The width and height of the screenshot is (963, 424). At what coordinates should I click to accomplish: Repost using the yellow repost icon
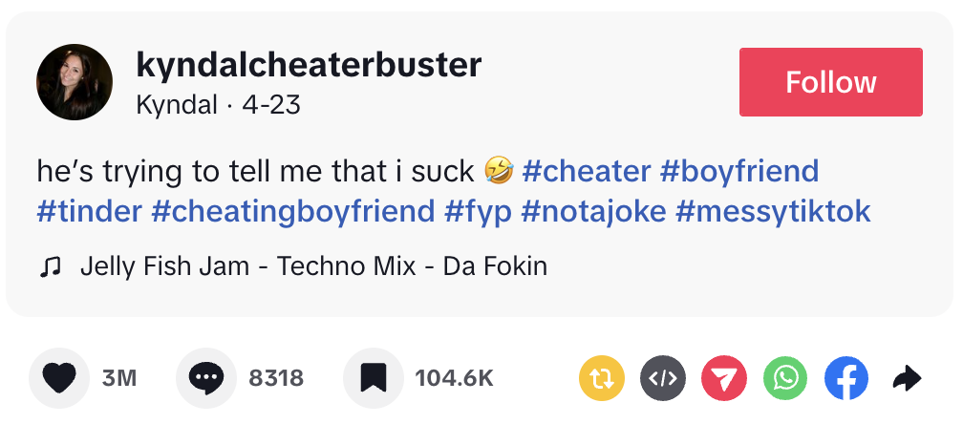(602, 378)
